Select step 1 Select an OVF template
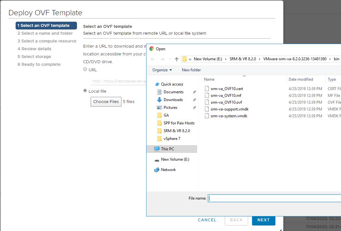Image resolution: width=341 pixels, height=231 pixels. (x=46, y=26)
